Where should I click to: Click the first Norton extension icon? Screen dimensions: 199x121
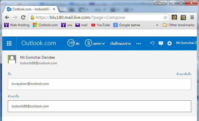pyautogui.click(x=174, y=18)
